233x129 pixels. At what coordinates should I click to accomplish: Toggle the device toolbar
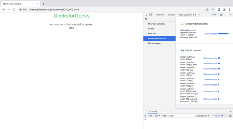click(150, 15)
